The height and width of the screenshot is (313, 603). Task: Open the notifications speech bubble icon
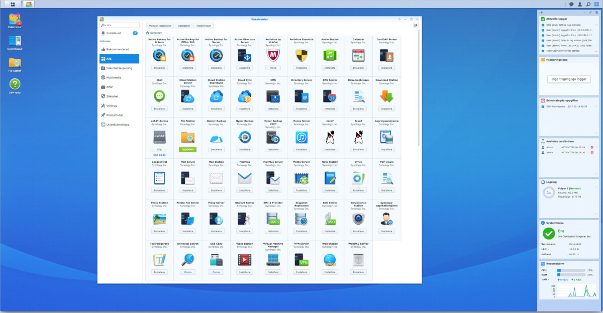[571, 4]
